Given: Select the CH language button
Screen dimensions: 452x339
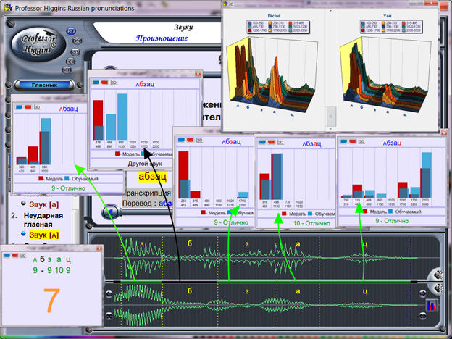Looking at the screenshot, I should (67, 70).
